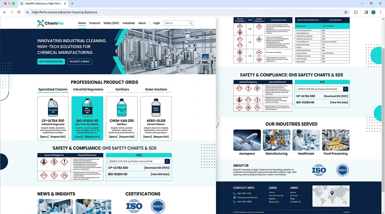
Task: Open Home in the top navigation
Action: tap(82, 23)
